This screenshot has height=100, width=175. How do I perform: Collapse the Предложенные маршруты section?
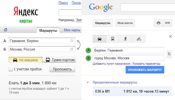click(x=88, y=82)
